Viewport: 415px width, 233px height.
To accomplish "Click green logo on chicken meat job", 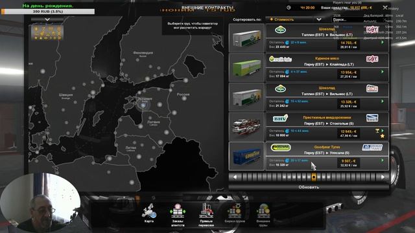I will [x=280, y=59].
